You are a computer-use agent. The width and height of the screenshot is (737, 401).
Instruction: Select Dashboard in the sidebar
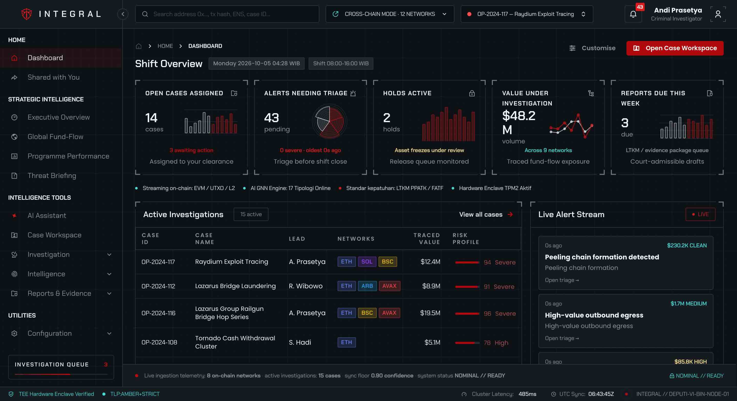tap(61, 58)
